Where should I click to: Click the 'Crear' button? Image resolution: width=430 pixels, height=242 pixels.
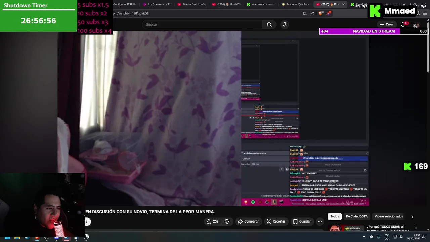(387, 24)
